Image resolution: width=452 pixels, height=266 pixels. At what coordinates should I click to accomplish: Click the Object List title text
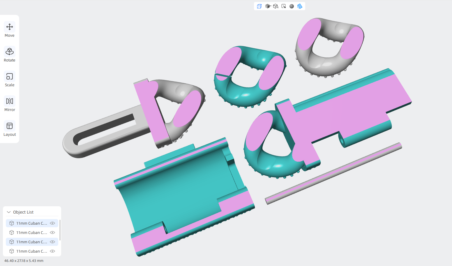click(23, 212)
